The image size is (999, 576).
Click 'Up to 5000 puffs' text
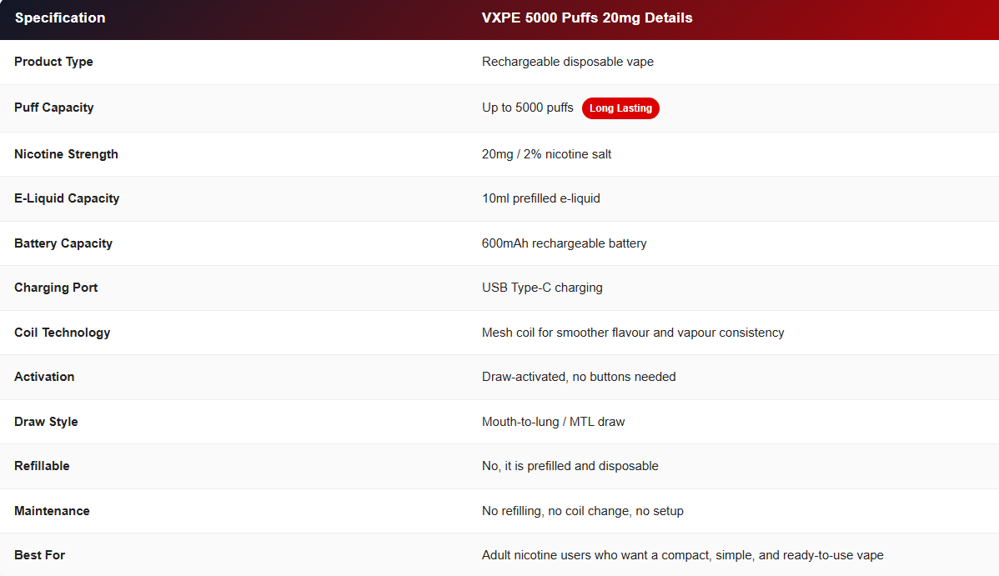point(528,108)
